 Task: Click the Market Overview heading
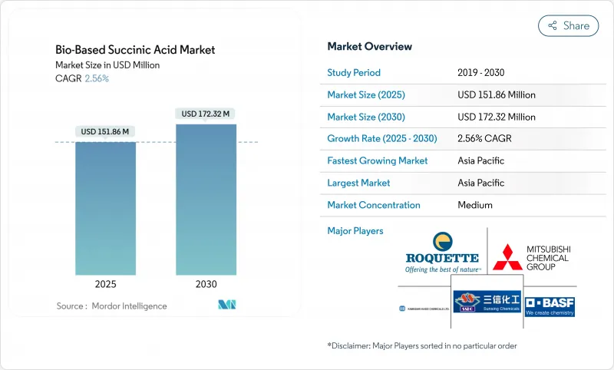pyautogui.click(x=369, y=46)
